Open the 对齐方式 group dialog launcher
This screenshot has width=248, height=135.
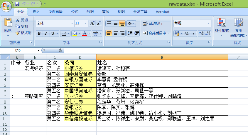[x=168, y=42]
